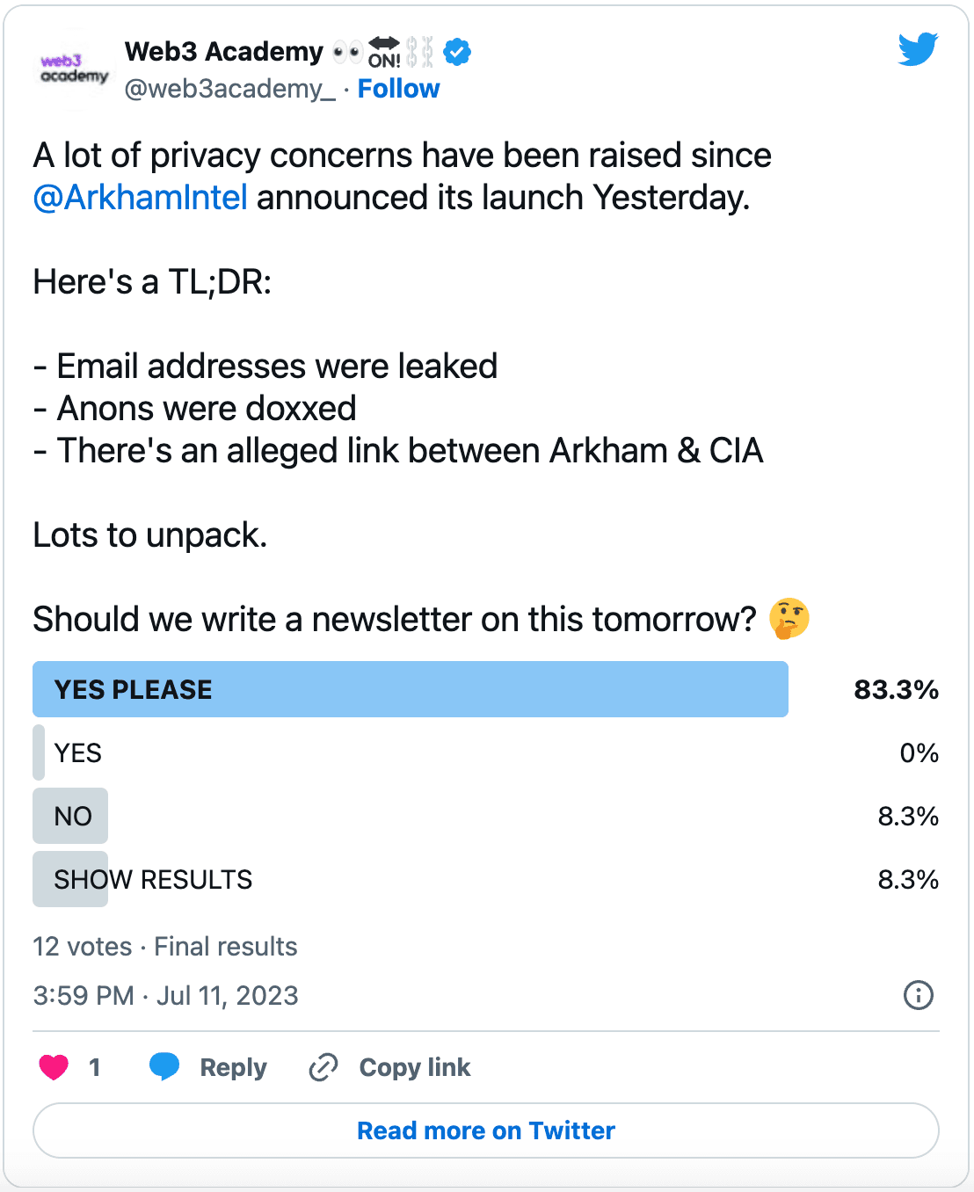The width and height of the screenshot is (974, 1192).
Task: Select the YES poll option
Action: pyautogui.click(x=486, y=753)
